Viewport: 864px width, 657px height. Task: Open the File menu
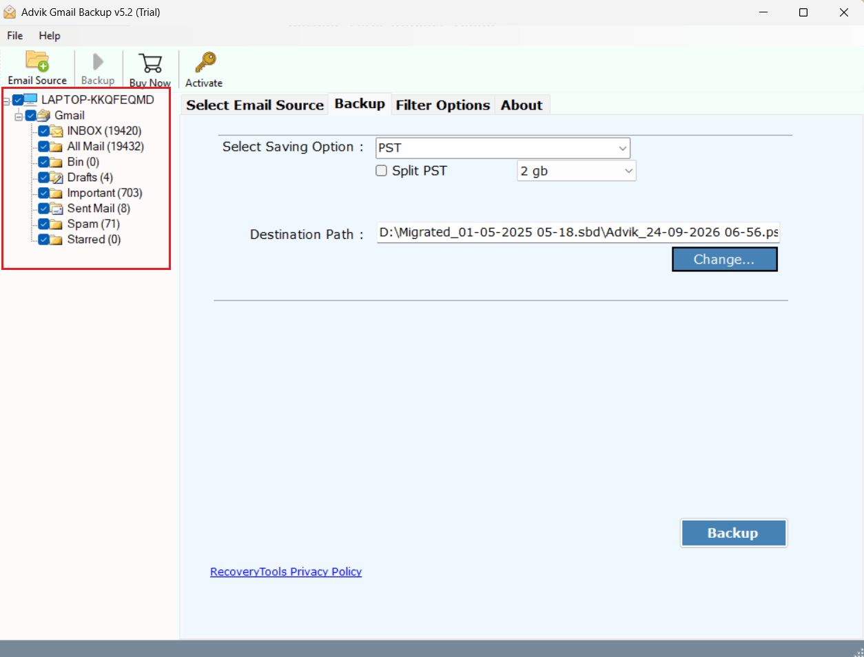tap(15, 36)
